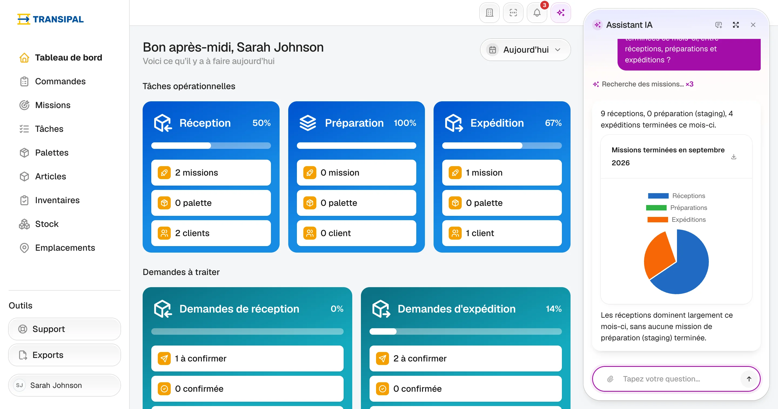Click the Préparation 100% progress bar
The width and height of the screenshot is (778, 409).
coord(356,146)
